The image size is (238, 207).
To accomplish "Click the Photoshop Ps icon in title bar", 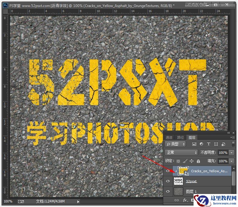I will 5,5.
